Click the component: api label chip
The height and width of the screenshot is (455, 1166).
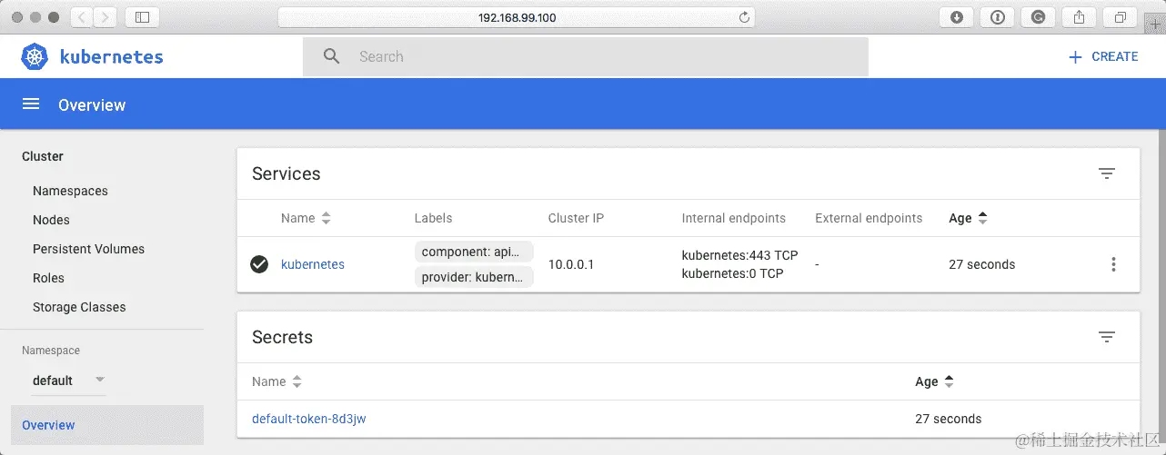coord(474,252)
